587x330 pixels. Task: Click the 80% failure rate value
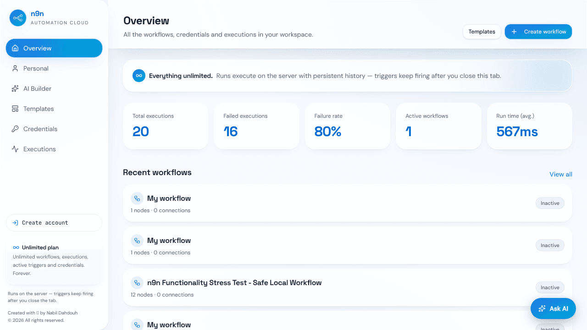tap(328, 132)
